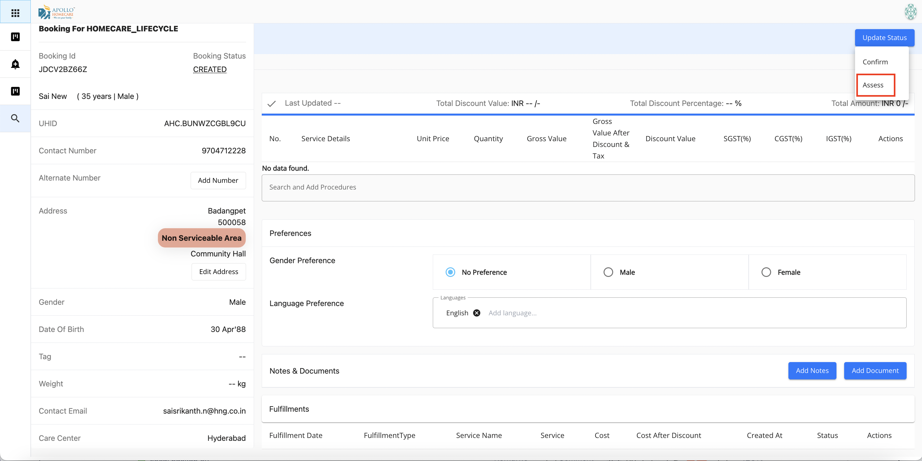
Task: Click the Search and Add Procedures field
Action: (588, 187)
